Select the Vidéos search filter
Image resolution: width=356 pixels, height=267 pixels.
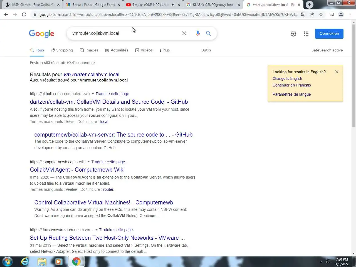pos(144,50)
